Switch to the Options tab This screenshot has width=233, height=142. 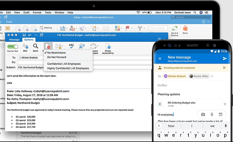click(29, 40)
